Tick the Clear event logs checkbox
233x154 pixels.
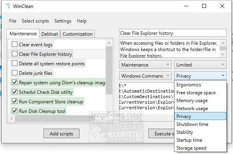tap(15, 44)
